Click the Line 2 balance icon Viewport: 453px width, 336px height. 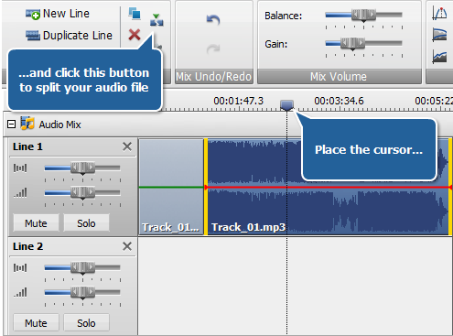point(20,267)
